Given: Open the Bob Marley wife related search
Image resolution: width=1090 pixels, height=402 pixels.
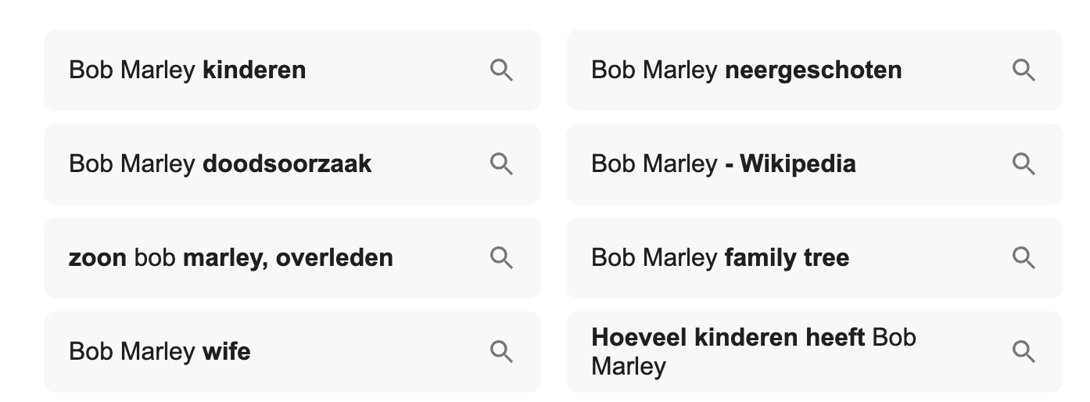Looking at the screenshot, I should coord(292,352).
